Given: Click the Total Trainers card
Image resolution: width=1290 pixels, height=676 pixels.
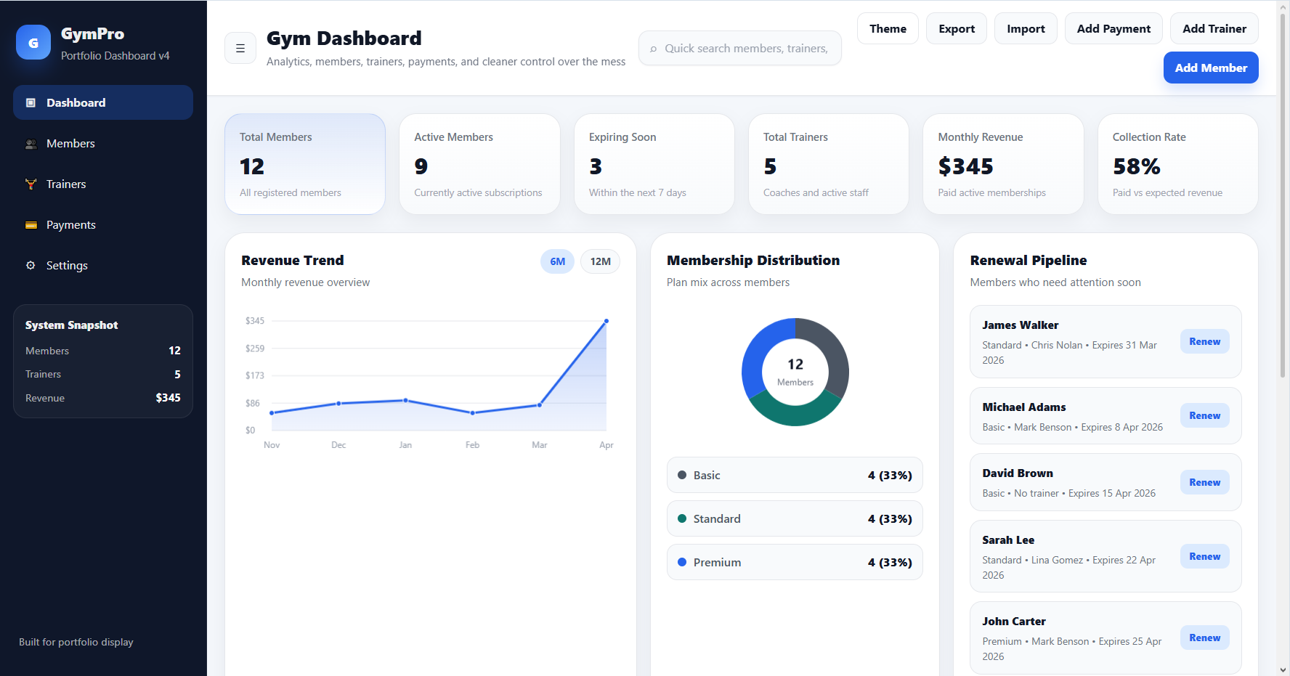Looking at the screenshot, I should point(829,164).
